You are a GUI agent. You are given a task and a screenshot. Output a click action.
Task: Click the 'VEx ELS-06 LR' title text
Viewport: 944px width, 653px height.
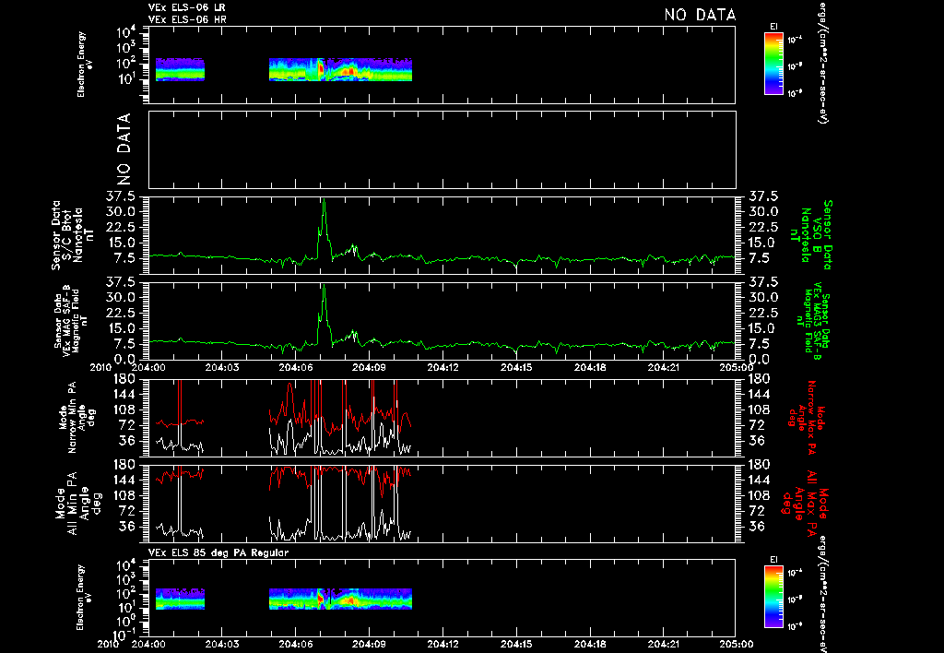coord(186,7)
